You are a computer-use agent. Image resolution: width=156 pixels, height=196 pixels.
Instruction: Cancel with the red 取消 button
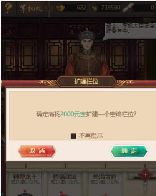click(37, 151)
